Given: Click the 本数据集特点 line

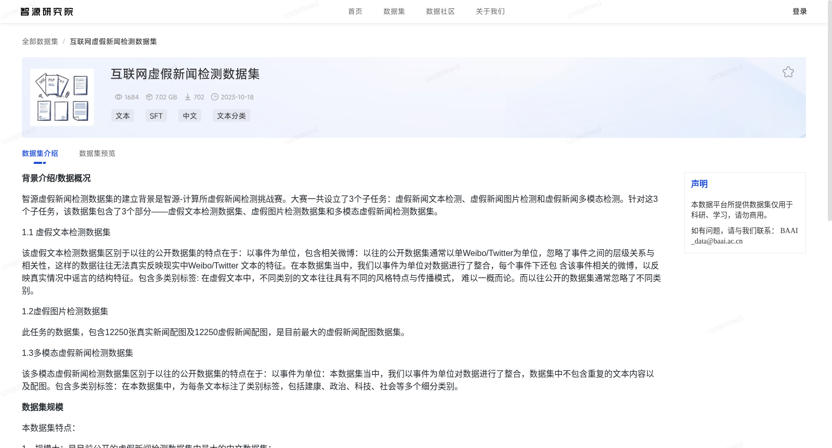Looking at the screenshot, I should [48, 428].
